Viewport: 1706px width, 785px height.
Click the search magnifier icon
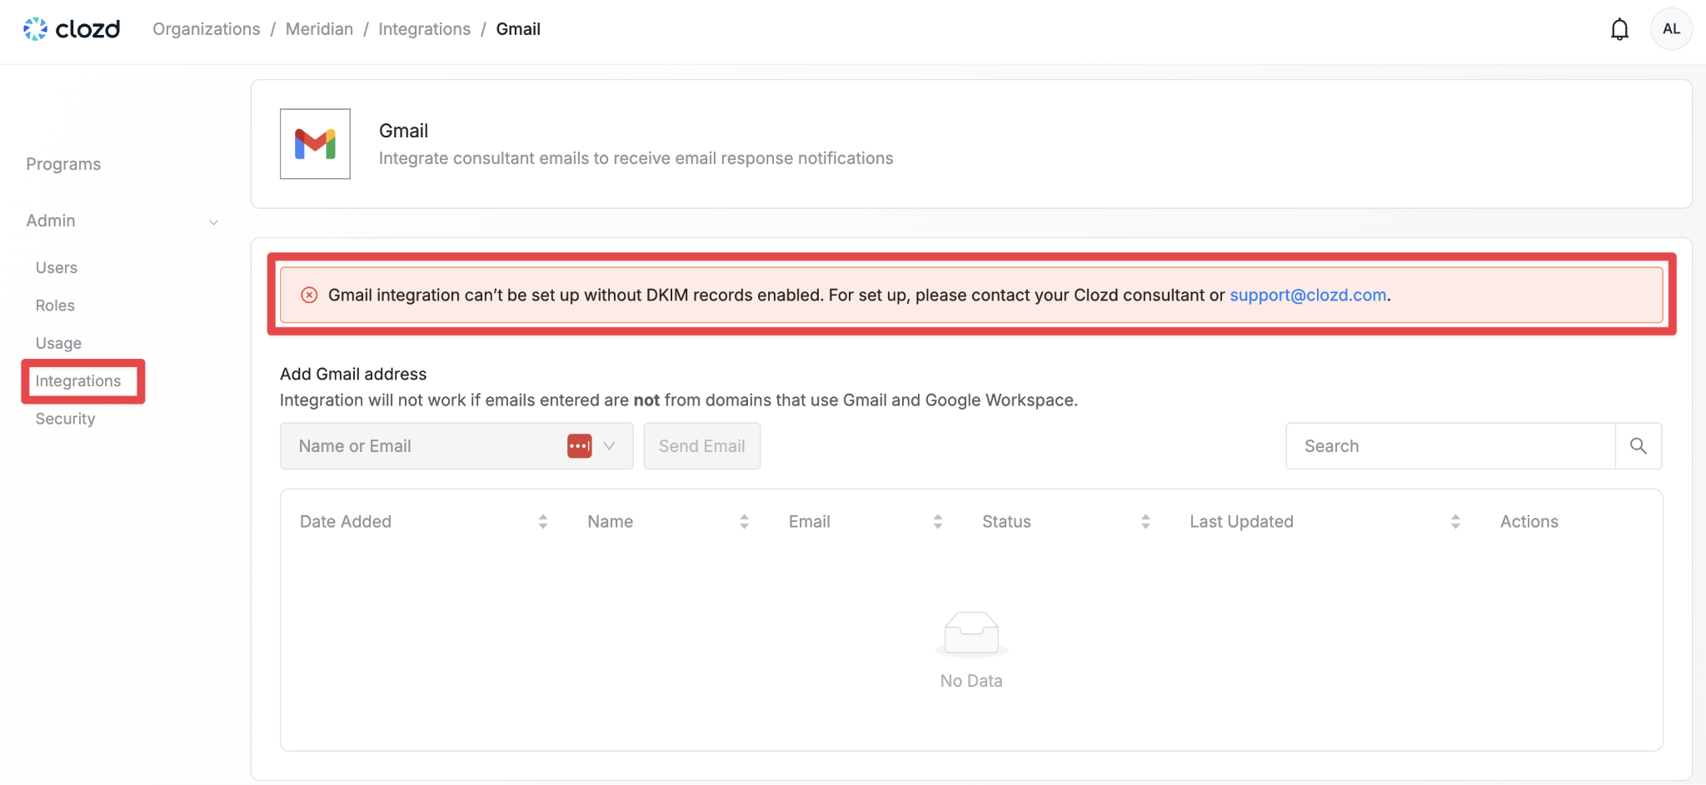click(1638, 446)
